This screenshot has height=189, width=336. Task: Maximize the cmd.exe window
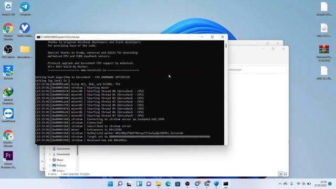coord(212,37)
